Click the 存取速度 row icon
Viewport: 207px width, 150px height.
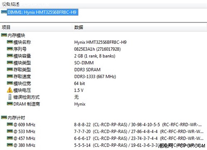(x=10, y=76)
